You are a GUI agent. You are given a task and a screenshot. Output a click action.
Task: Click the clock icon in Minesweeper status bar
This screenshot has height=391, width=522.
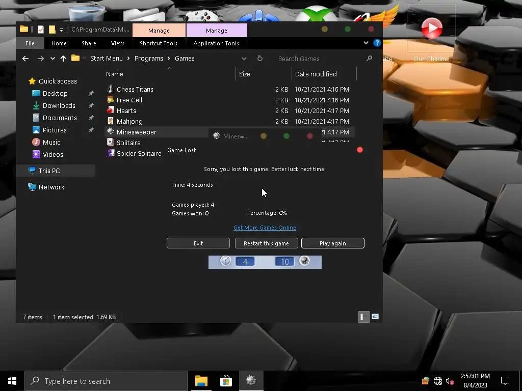225,261
